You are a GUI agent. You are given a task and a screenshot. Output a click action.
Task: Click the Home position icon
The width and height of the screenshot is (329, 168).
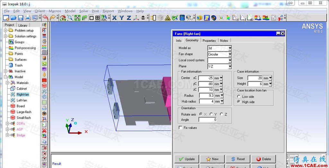pos(63,18)
